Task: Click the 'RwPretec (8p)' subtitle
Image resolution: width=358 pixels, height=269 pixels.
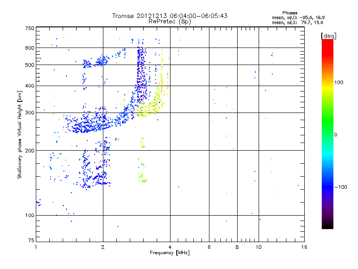Action: pos(170,22)
